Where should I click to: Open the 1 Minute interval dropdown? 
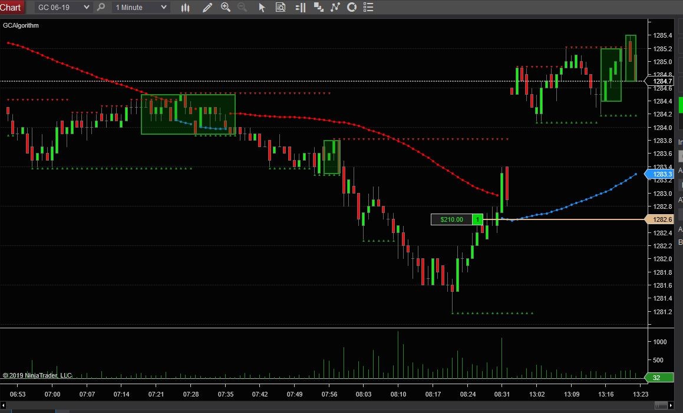141,8
